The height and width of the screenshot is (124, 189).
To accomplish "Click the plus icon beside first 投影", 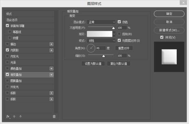I will (52, 93).
